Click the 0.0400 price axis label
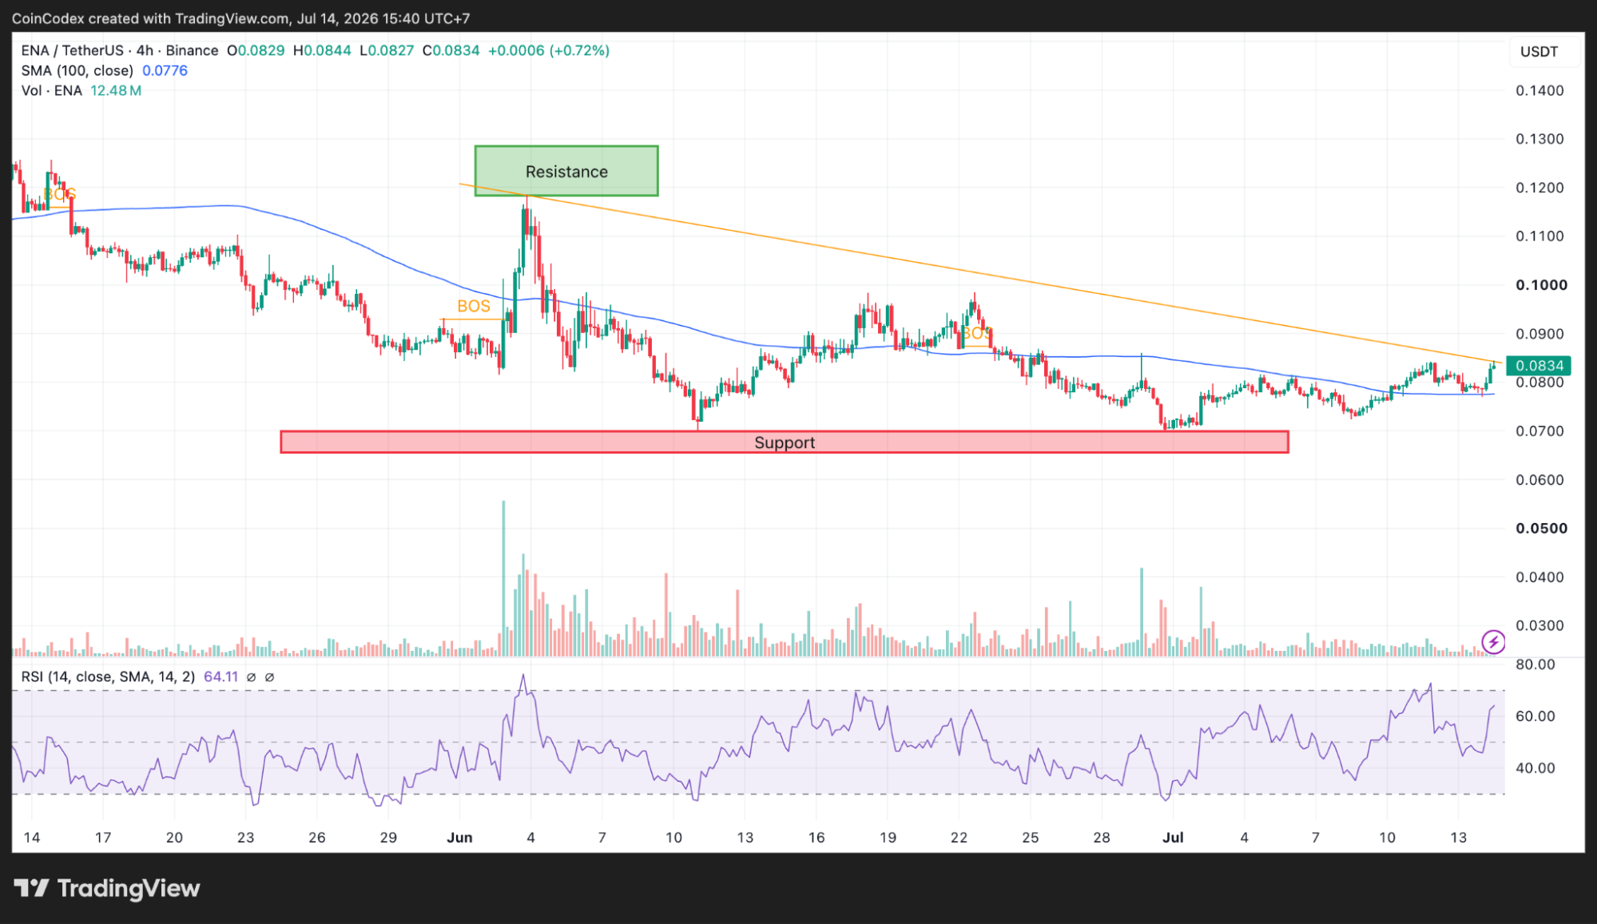Viewport: 1597px width, 924px height. tap(1539, 577)
